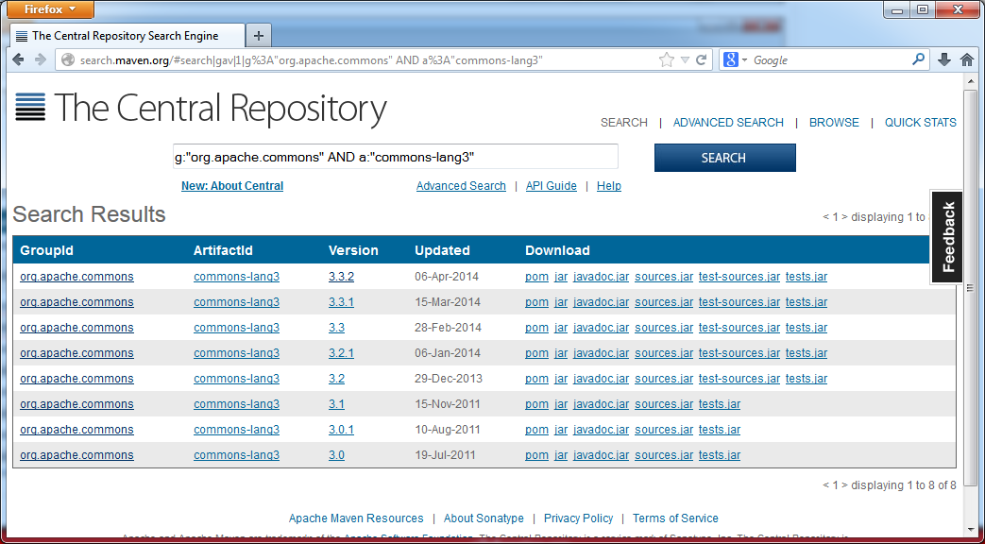Screen dimensions: 985x544
Task: Download javadoc.jar for version 3.0
Action: tap(601, 455)
